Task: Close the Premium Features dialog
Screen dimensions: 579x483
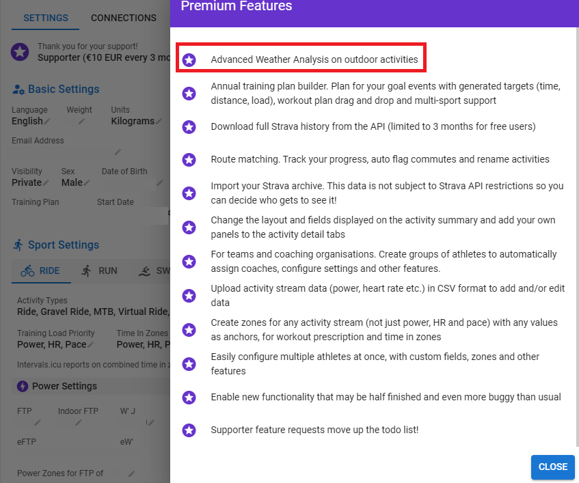Action: 552,467
